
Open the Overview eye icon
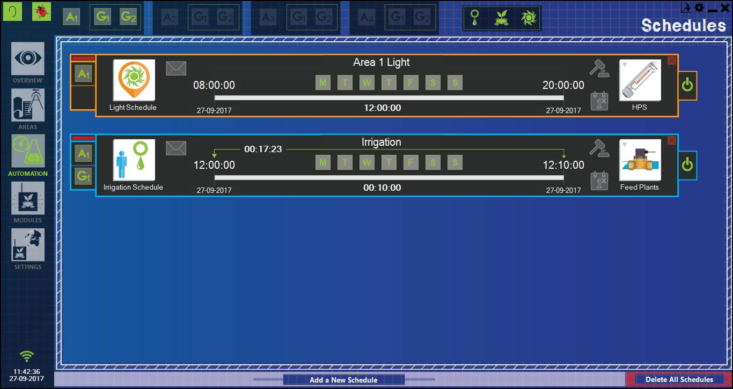point(28,59)
